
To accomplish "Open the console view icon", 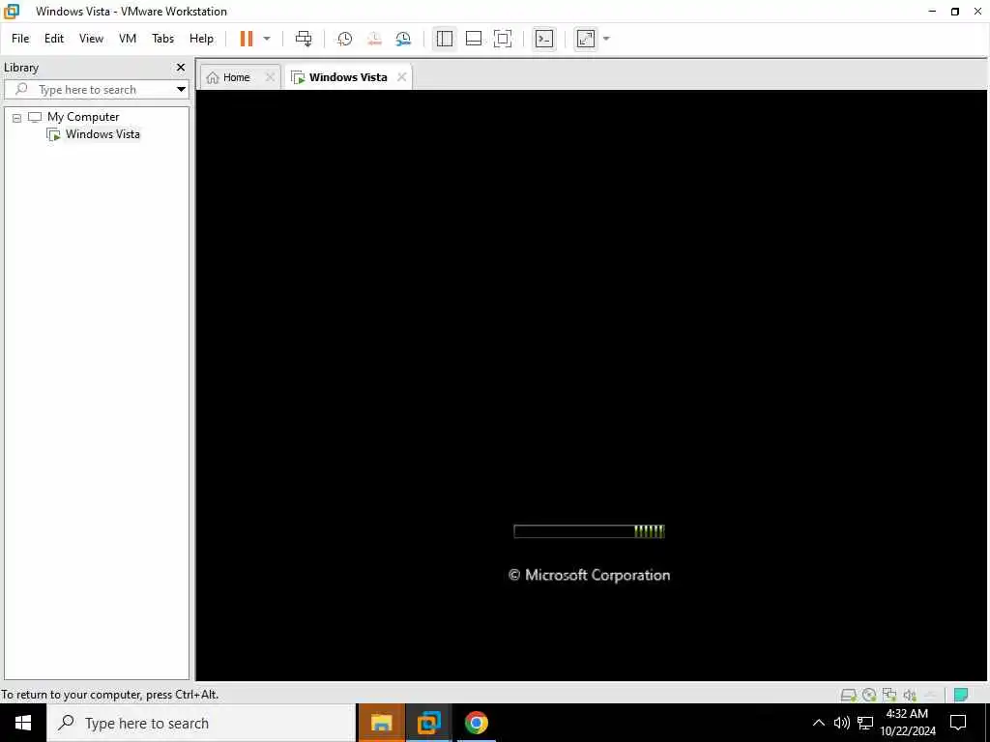I will (544, 39).
